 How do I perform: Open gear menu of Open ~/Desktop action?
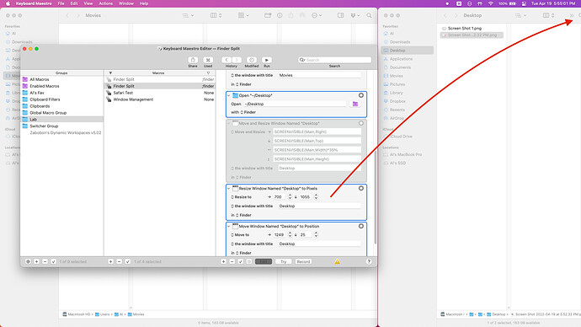pos(361,95)
